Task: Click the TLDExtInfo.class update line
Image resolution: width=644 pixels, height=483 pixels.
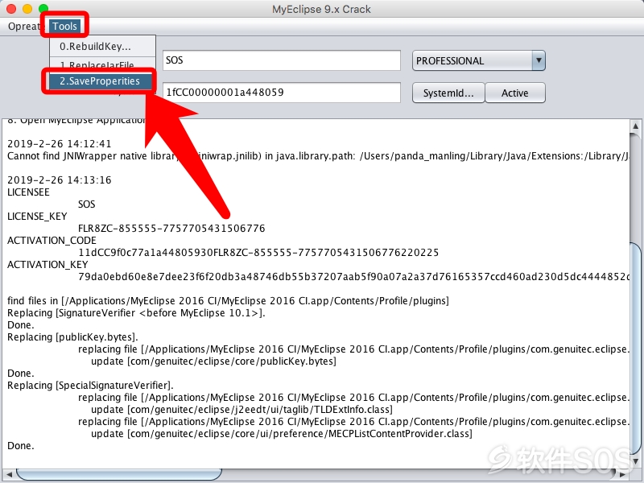Action: tap(242, 410)
